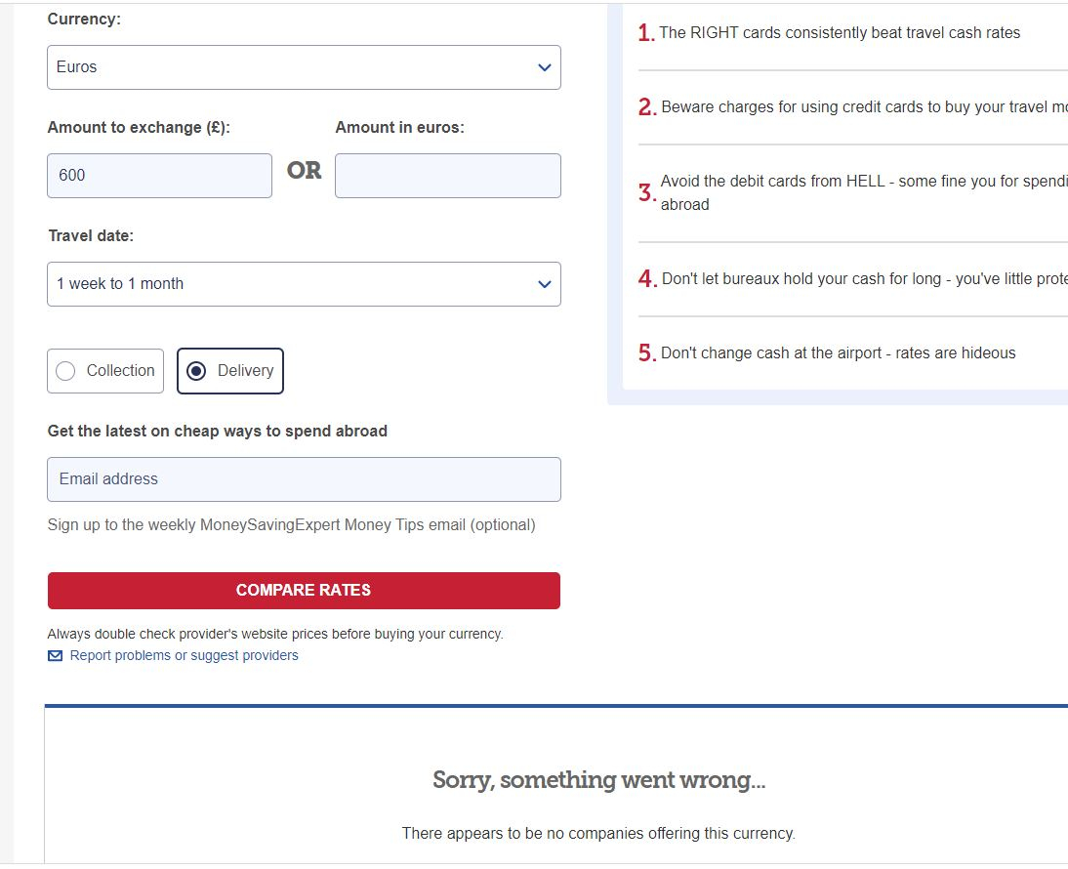This screenshot has height=869, width=1068.
Task: Open the Euros currency dropdown
Action: (304, 67)
